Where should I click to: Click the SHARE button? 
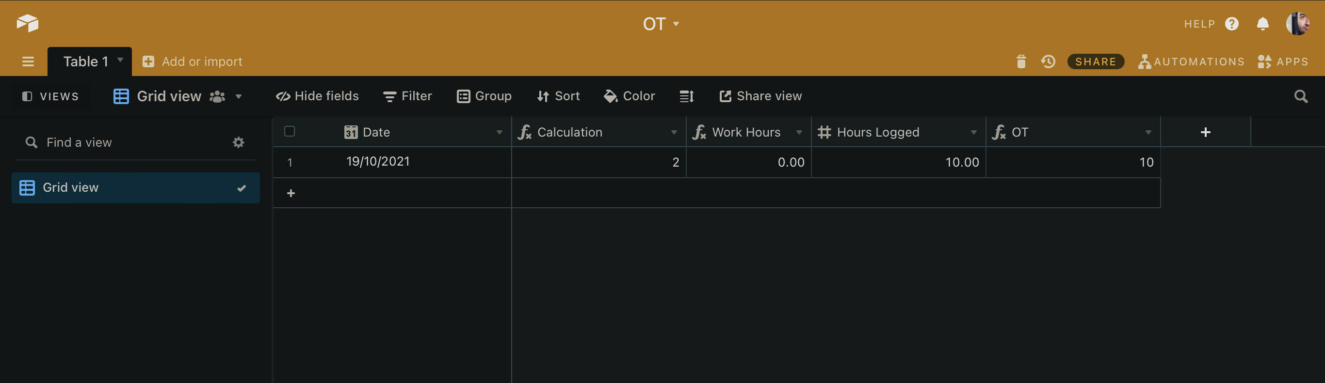coord(1096,61)
